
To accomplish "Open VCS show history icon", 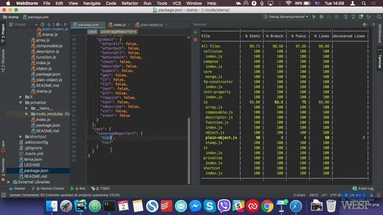I will click(361, 17).
